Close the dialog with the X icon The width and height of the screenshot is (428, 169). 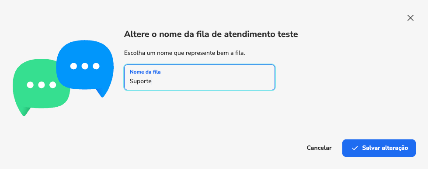[410, 18]
